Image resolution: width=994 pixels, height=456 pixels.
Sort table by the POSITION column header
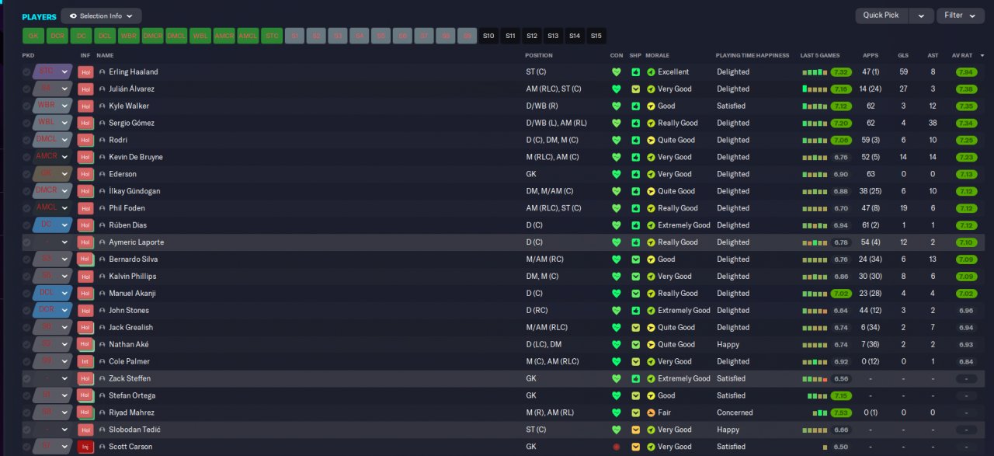pos(539,55)
